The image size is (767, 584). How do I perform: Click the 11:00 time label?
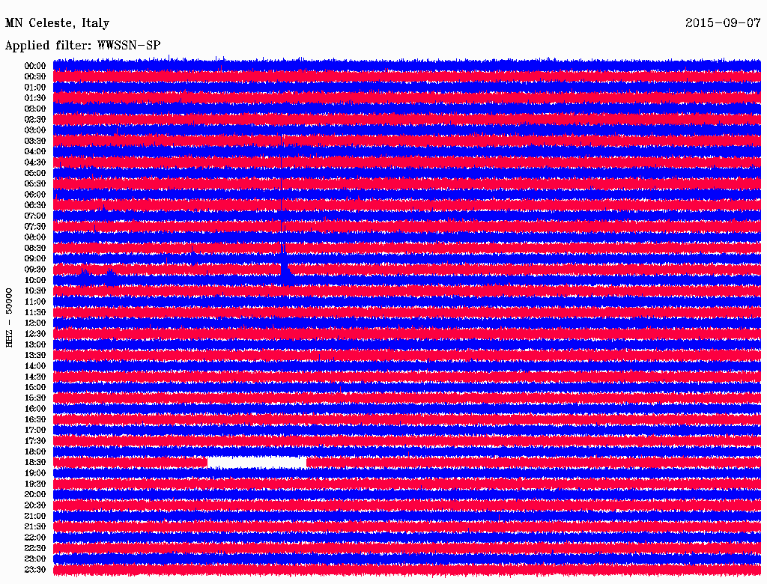[x=35, y=302]
